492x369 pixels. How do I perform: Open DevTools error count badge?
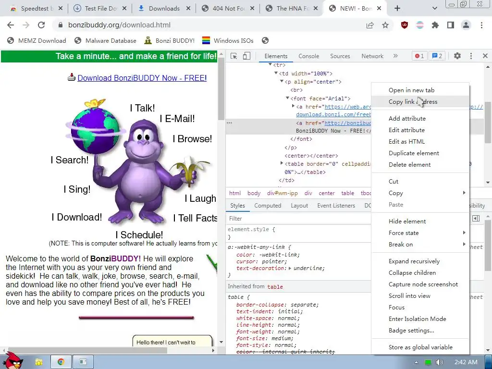click(x=419, y=56)
